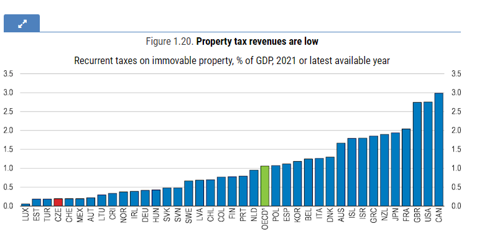
Task: Click the GBR bar
Action: coord(417,154)
